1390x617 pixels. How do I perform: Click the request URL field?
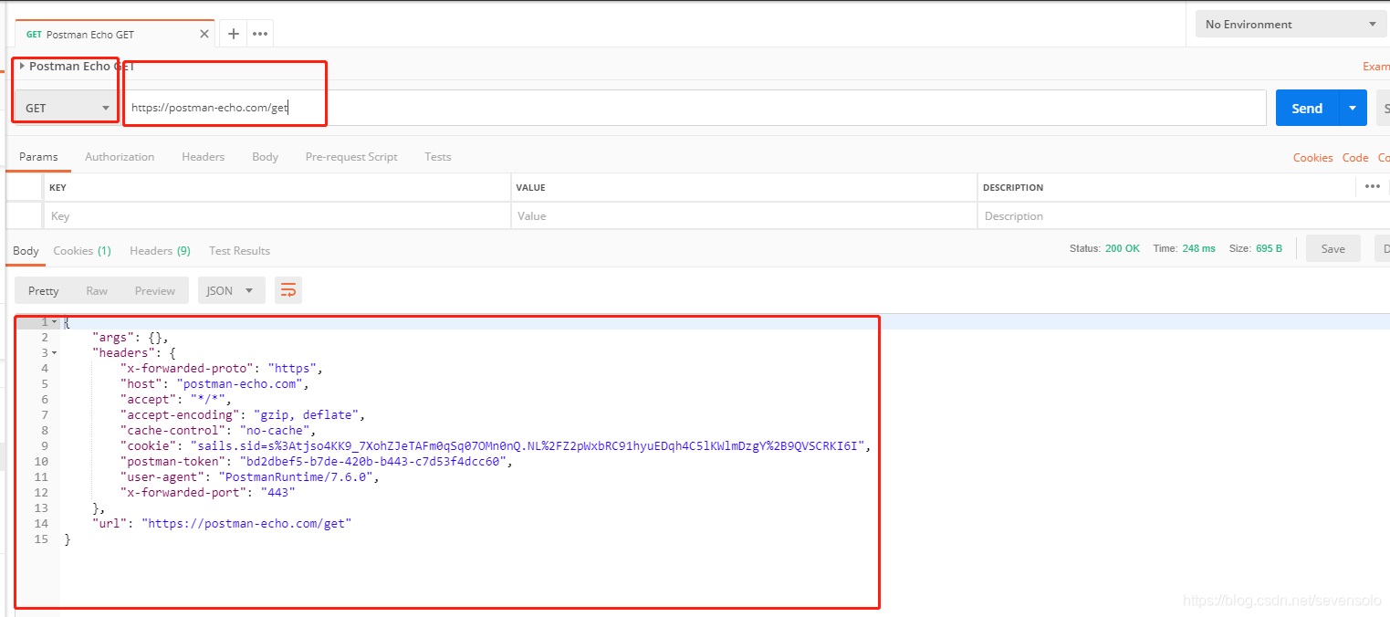pyautogui.click(x=695, y=108)
